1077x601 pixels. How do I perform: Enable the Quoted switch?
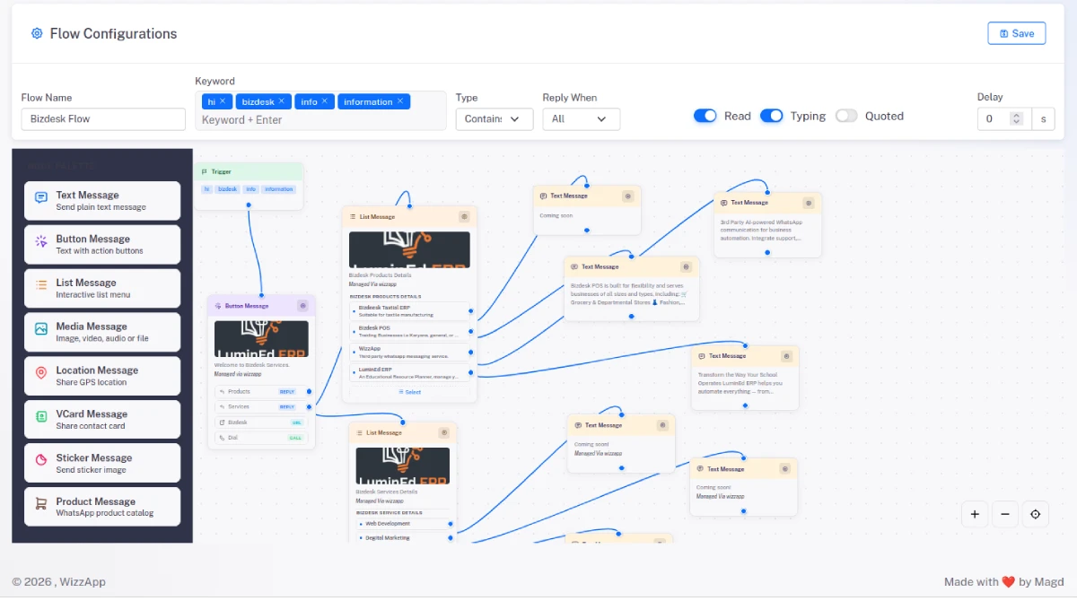point(845,116)
